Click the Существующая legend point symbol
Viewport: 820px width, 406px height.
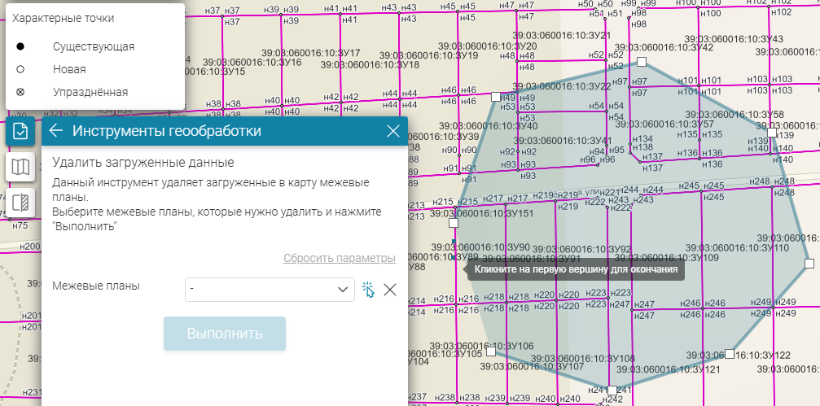(x=20, y=46)
